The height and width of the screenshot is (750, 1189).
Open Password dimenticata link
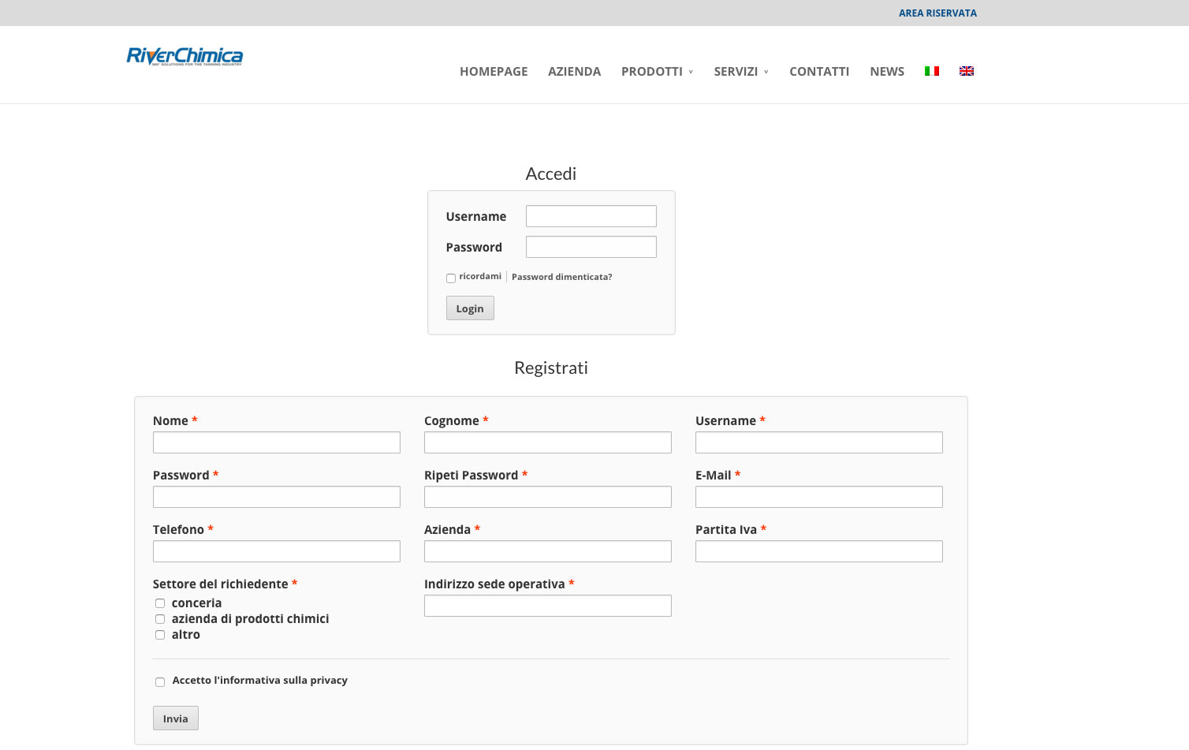pyautogui.click(x=561, y=277)
